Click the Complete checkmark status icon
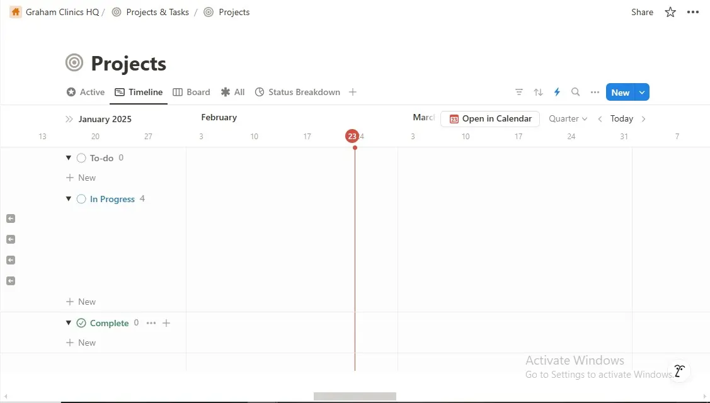 click(81, 323)
